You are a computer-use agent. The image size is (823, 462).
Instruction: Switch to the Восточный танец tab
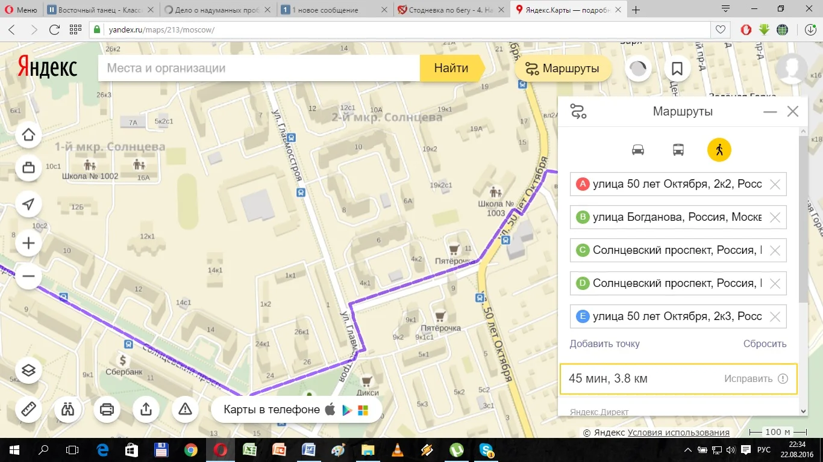pyautogui.click(x=99, y=10)
